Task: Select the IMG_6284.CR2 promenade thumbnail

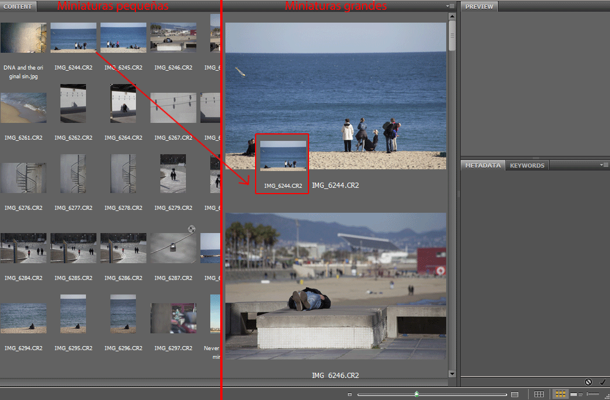Action: click(23, 248)
